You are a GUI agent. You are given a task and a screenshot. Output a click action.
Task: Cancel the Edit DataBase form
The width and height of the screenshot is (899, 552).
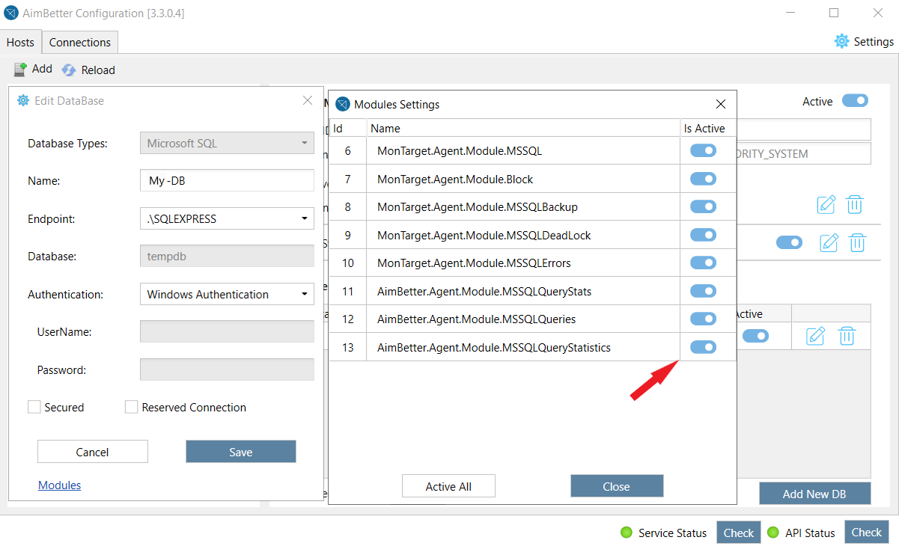click(93, 452)
